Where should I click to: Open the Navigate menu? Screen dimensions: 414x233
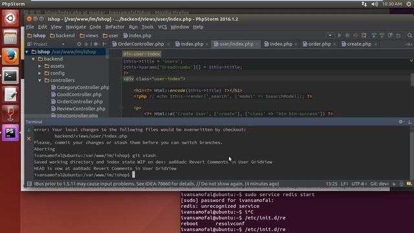[76, 27]
